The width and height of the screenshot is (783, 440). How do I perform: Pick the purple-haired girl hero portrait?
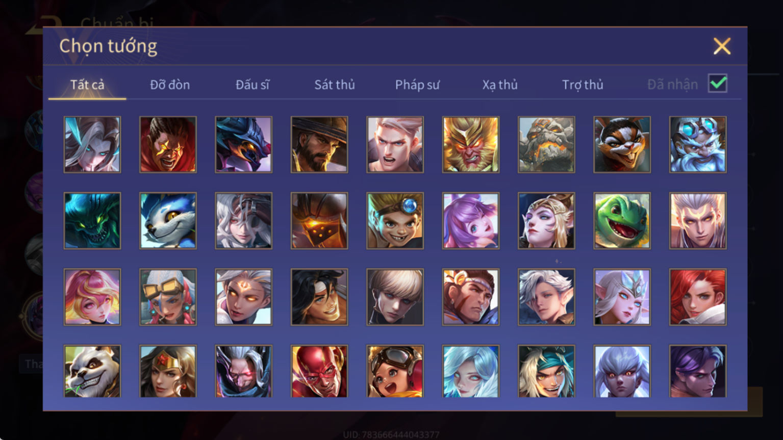click(470, 220)
